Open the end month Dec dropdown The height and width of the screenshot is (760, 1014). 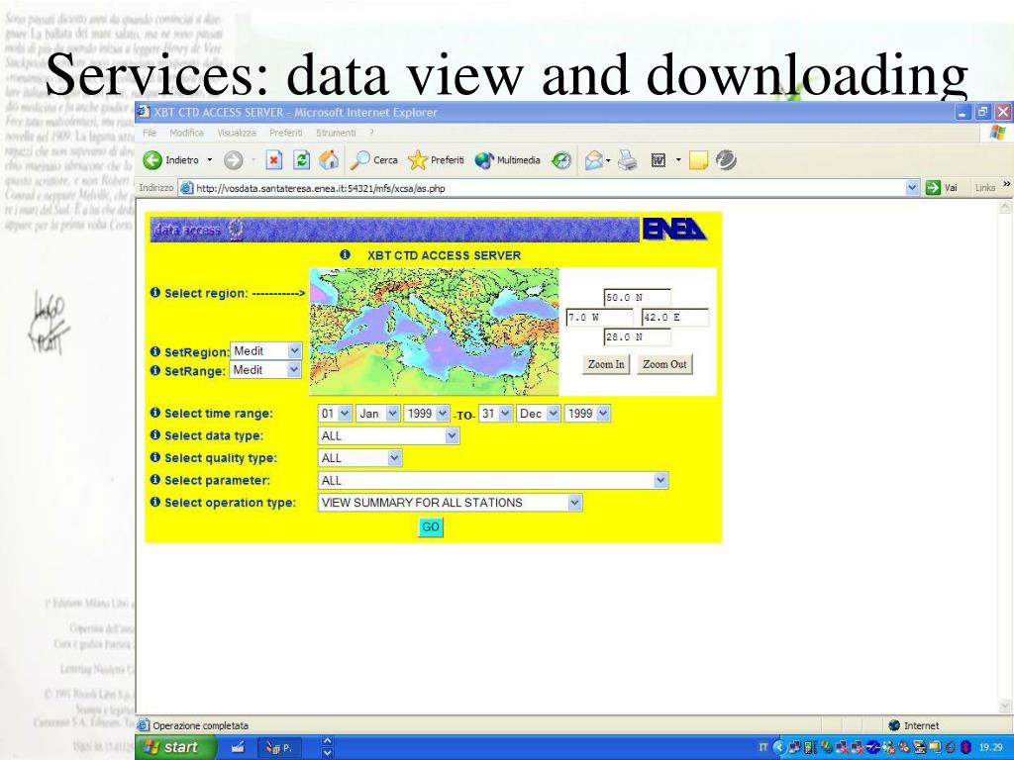pos(538,414)
